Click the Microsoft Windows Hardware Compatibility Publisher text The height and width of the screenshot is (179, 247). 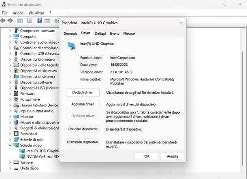point(142,81)
